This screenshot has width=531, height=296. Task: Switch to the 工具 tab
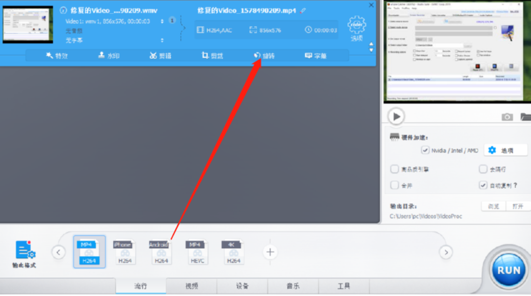(344, 286)
